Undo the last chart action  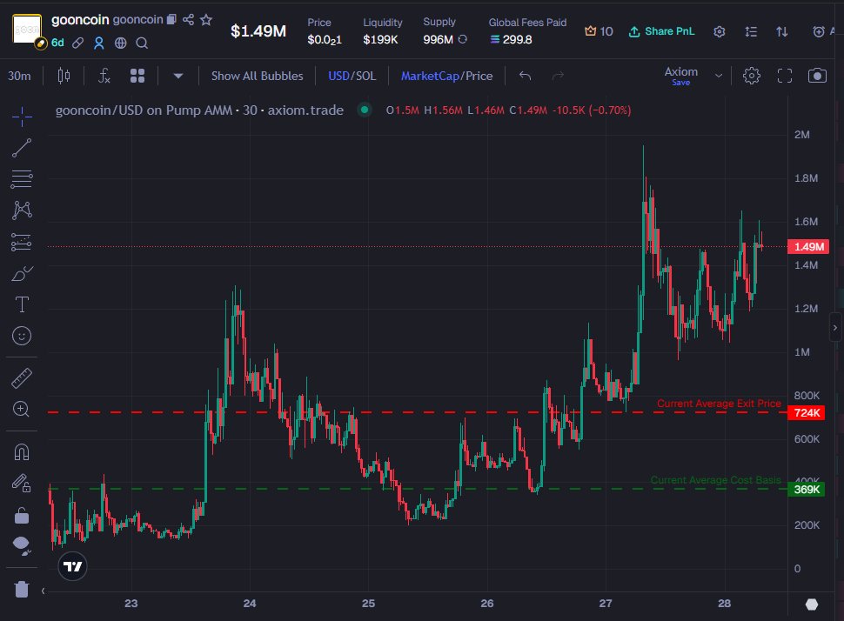(525, 76)
